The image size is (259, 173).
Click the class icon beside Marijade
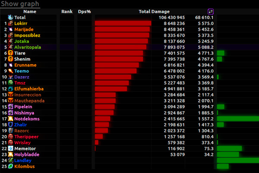click(x=10, y=29)
